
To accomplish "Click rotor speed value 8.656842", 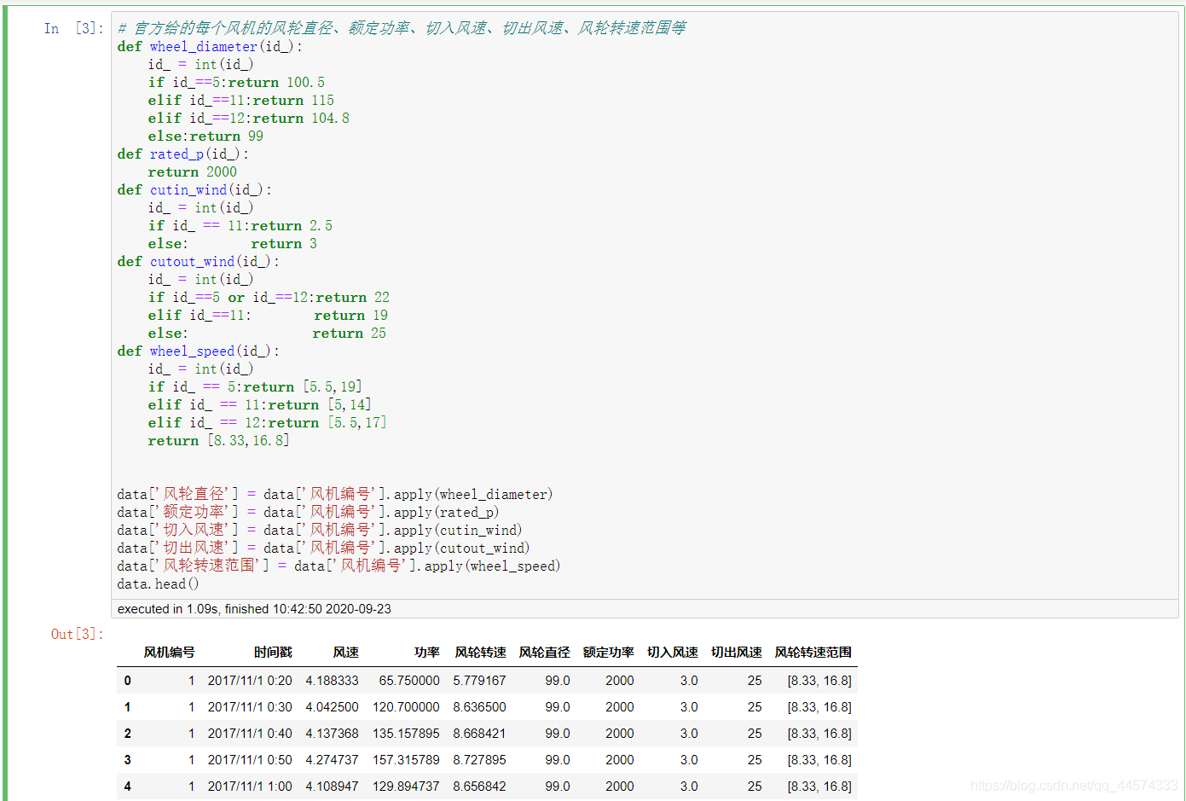I will (479, 786).
